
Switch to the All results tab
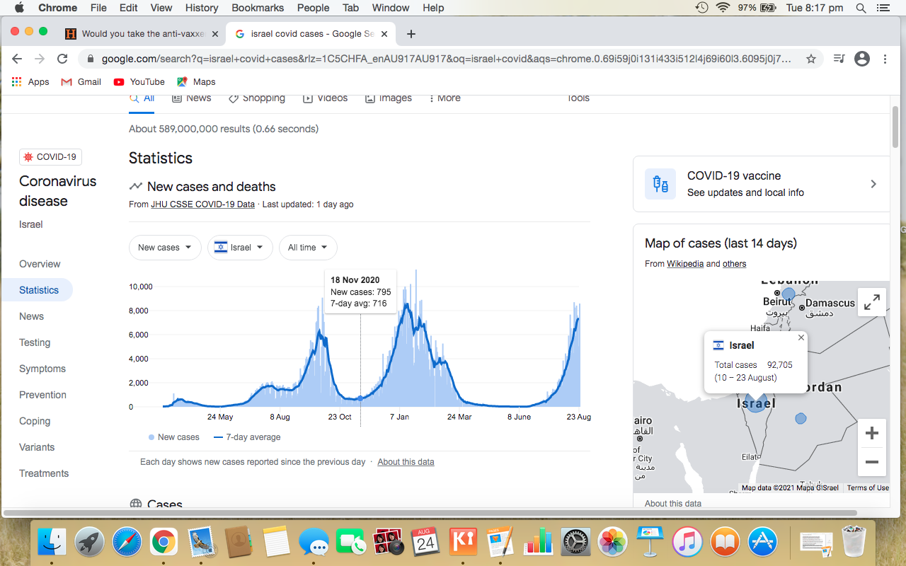coord(142,98)
